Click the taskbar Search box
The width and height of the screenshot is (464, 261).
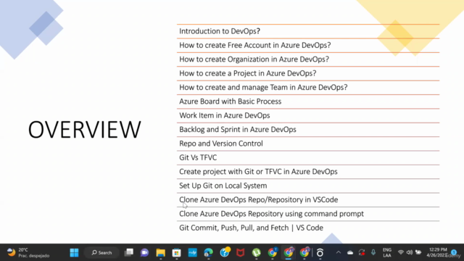pyautogui.click(x=101, y=252)
